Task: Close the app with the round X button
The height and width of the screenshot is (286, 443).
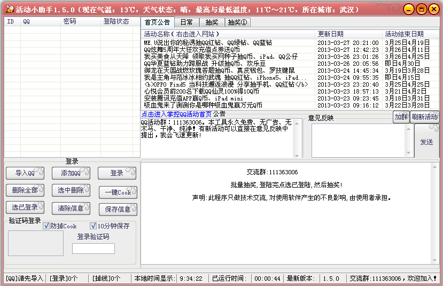Action: [434, 9]
